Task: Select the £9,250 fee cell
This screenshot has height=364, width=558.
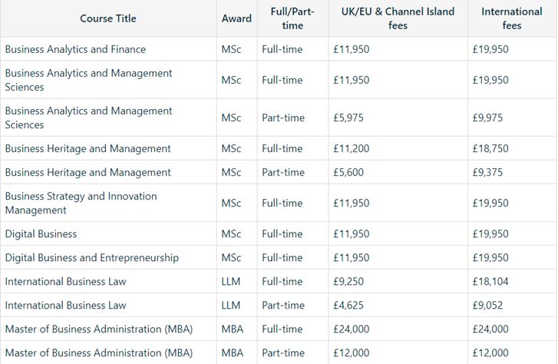Action: 348,281
